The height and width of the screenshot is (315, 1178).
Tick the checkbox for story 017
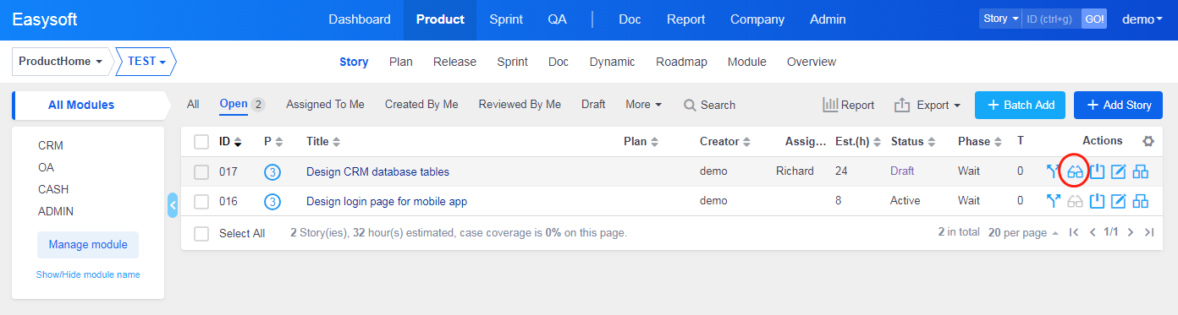201,172
